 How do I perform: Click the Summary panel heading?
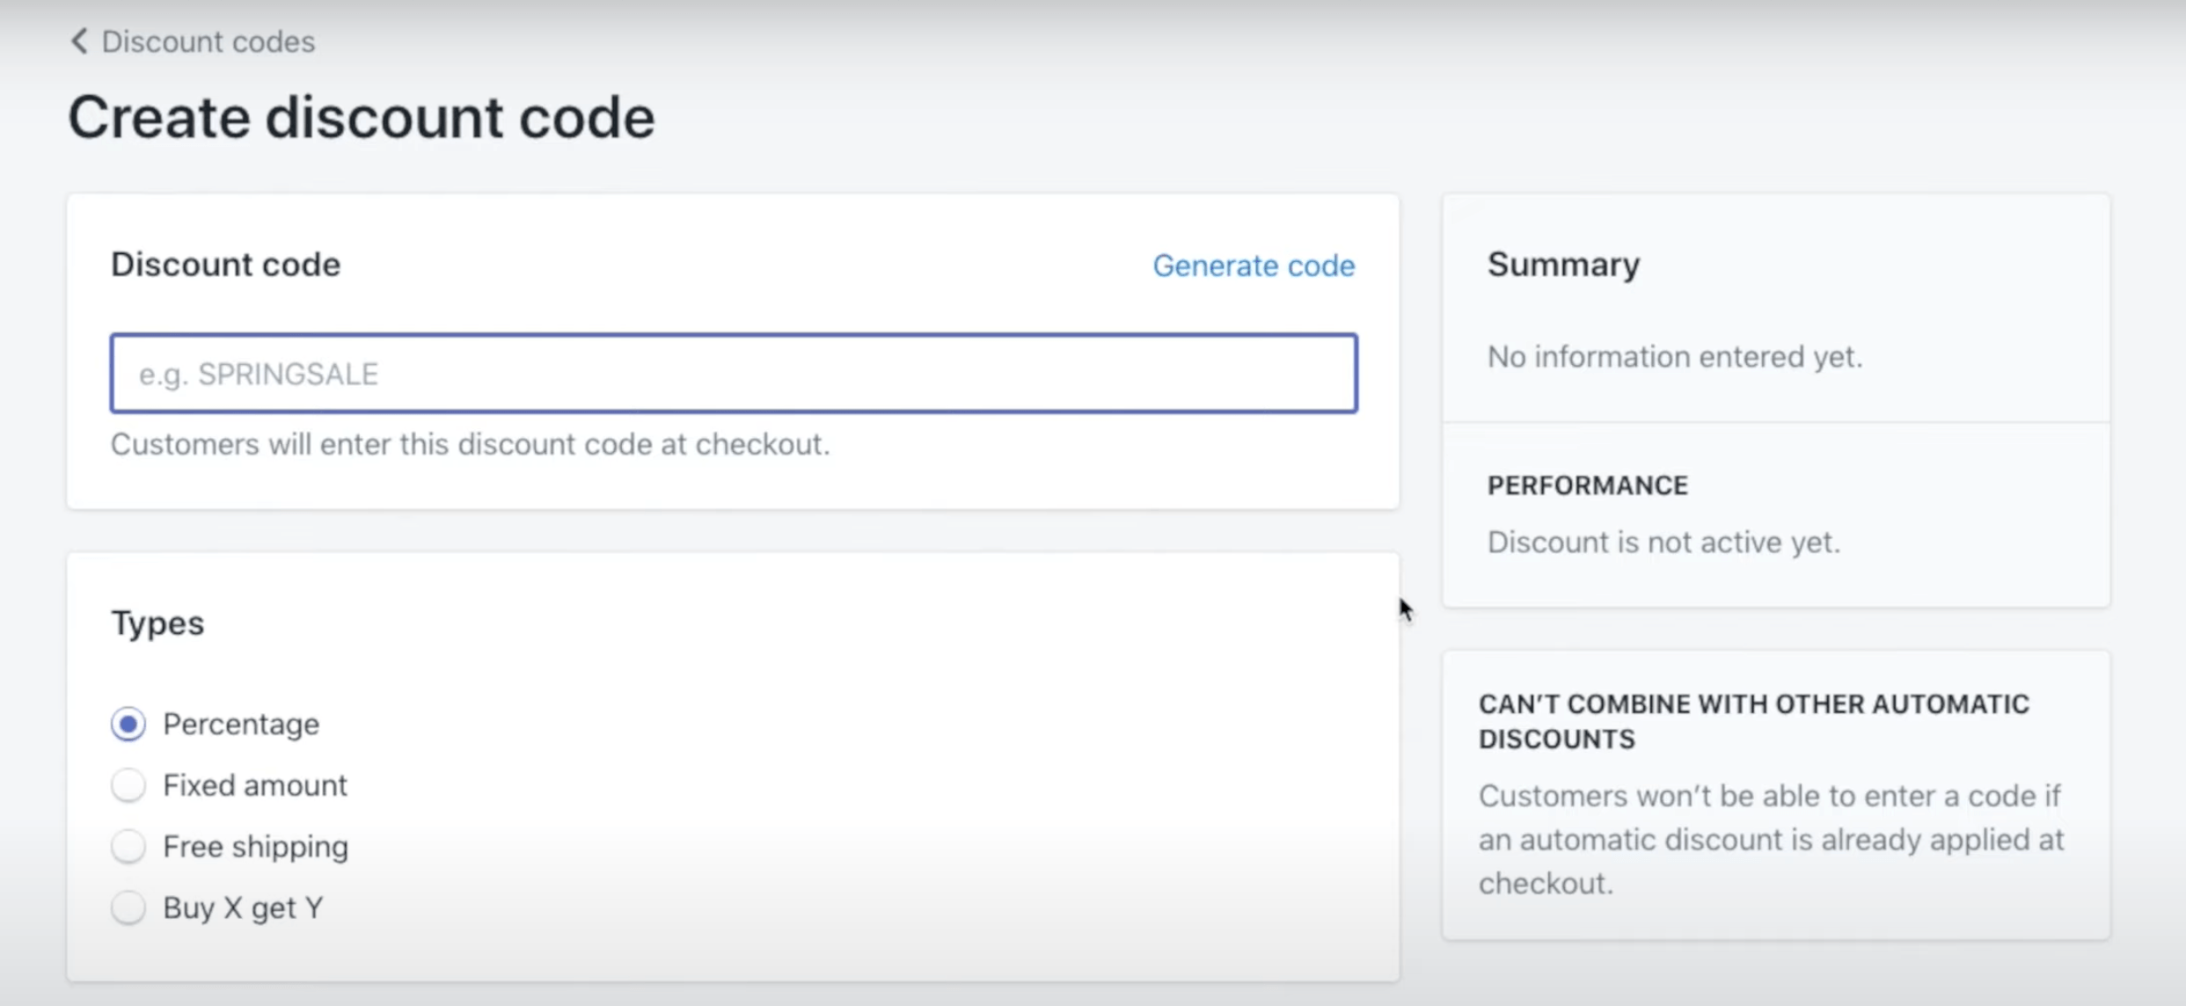point(1562,264)
